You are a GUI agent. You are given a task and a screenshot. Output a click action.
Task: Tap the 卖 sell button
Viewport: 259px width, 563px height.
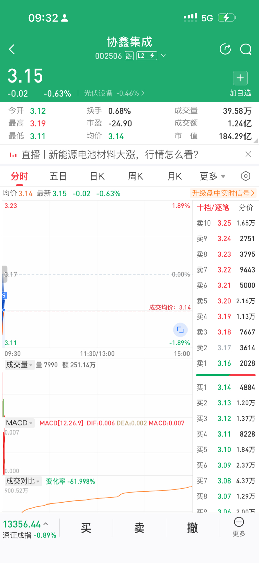pyautogui.click(x=139, y=527)
